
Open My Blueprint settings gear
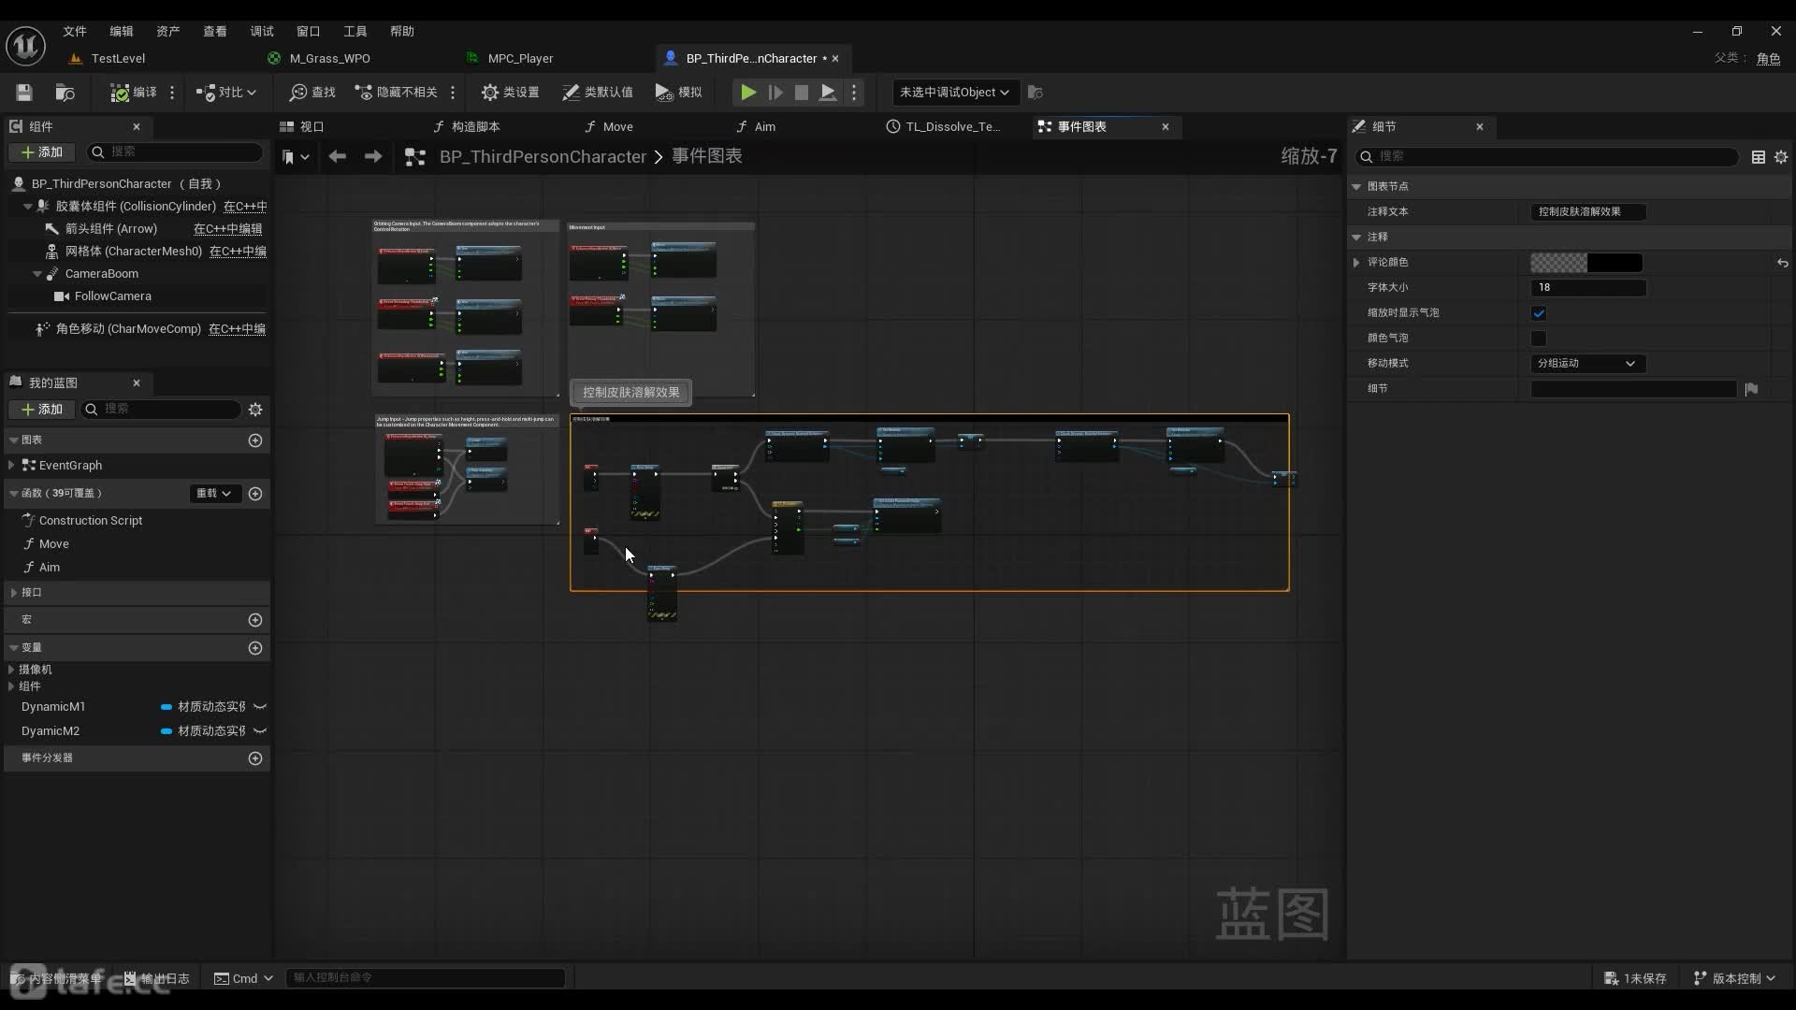[x=255, y=409]
